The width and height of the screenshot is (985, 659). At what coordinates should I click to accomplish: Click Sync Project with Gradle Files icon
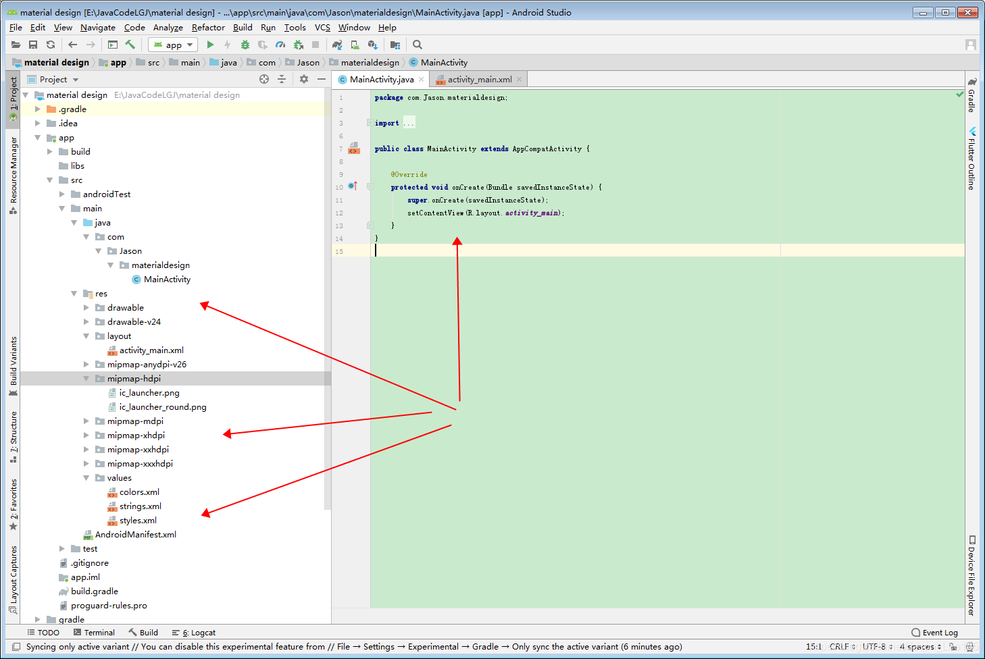(x=337, y=45)
